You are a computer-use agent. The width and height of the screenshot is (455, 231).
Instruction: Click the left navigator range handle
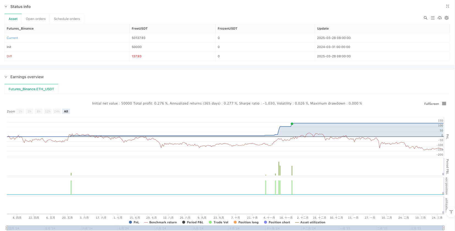tap(7, 228)
